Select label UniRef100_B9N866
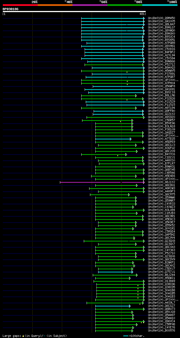180x338 pixels. pyautogui.click(x=161, y=61)
